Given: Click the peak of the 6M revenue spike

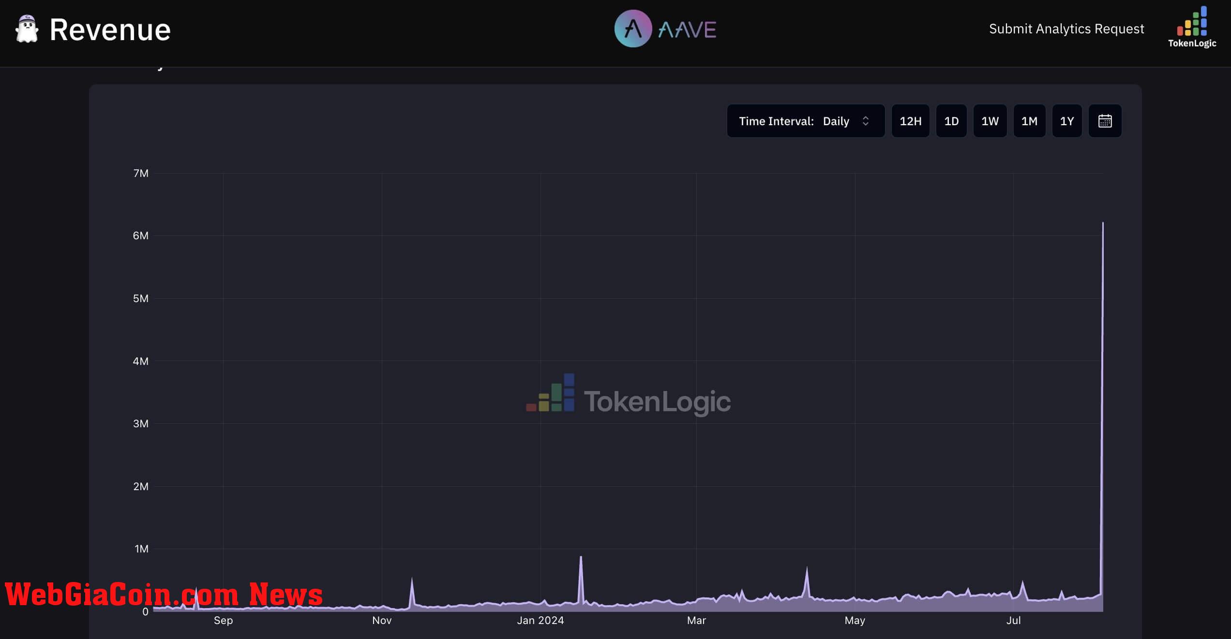Looking at the screenshot, I should (x=1103, y=223).
